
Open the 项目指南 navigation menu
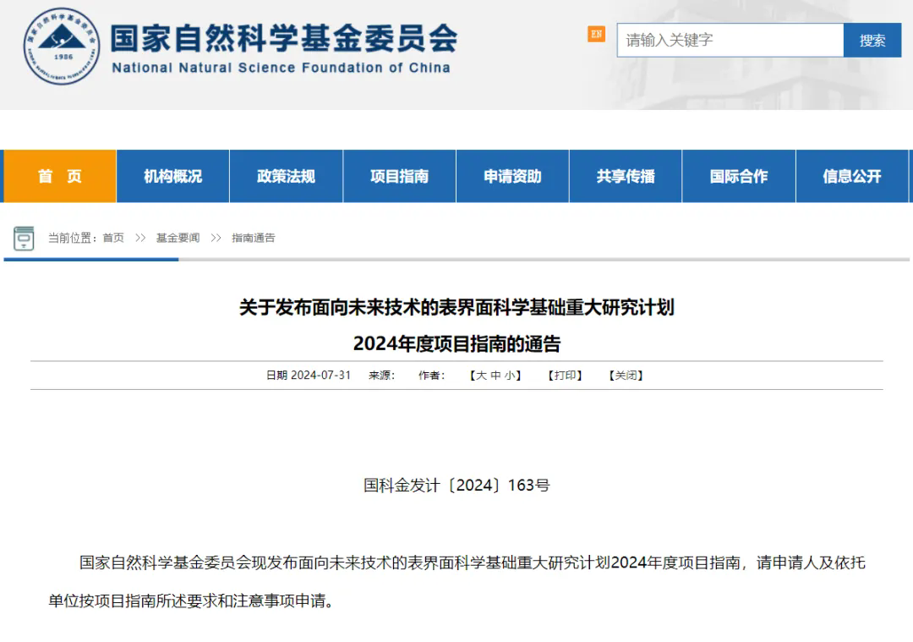pyautogui.click(x=399, y=176)
